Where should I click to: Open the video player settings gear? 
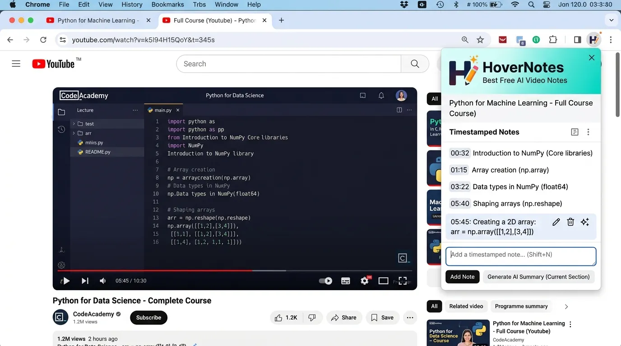(365, 281)
